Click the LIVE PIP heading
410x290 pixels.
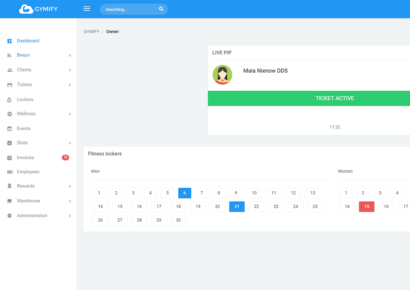222,52
